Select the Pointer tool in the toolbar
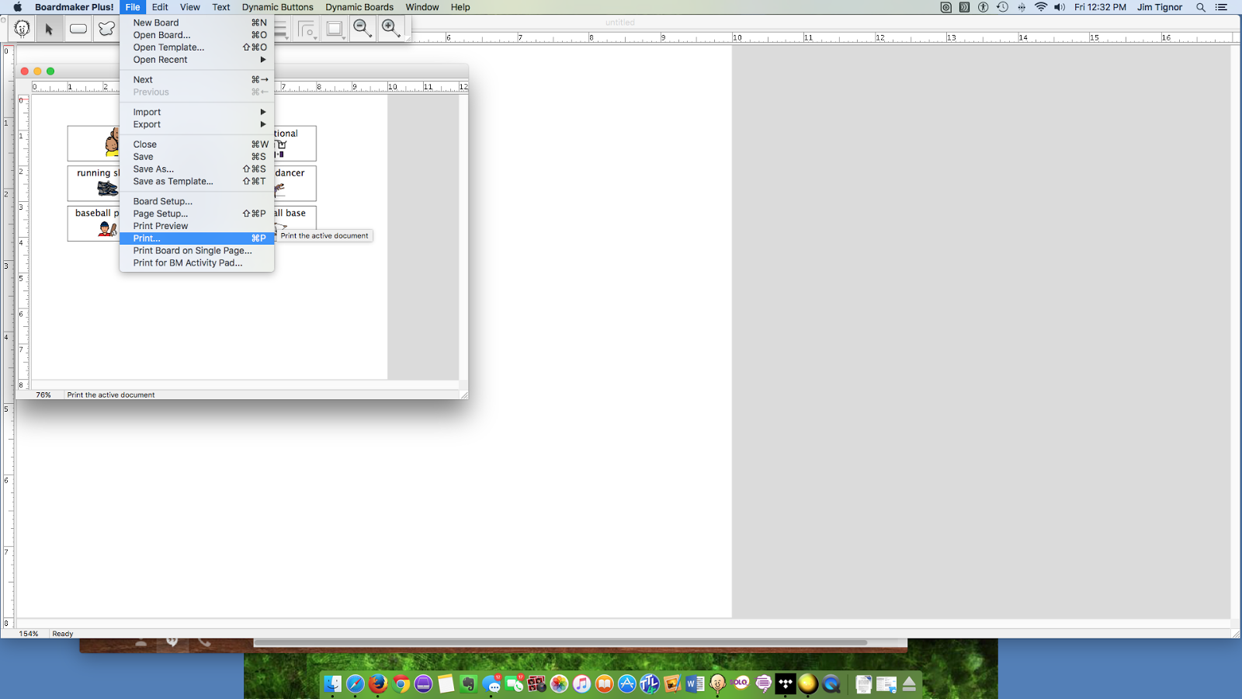Viewport: 1242px width, 699px height. 49,28
